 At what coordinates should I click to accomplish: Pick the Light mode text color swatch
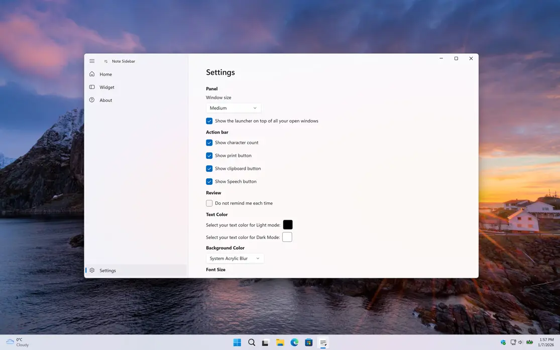click(287, 224)
